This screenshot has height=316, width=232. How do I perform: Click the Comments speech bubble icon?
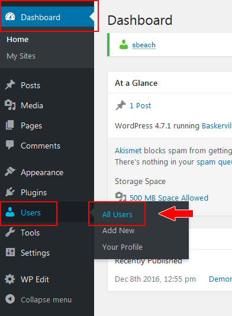(x=10, y=145)
